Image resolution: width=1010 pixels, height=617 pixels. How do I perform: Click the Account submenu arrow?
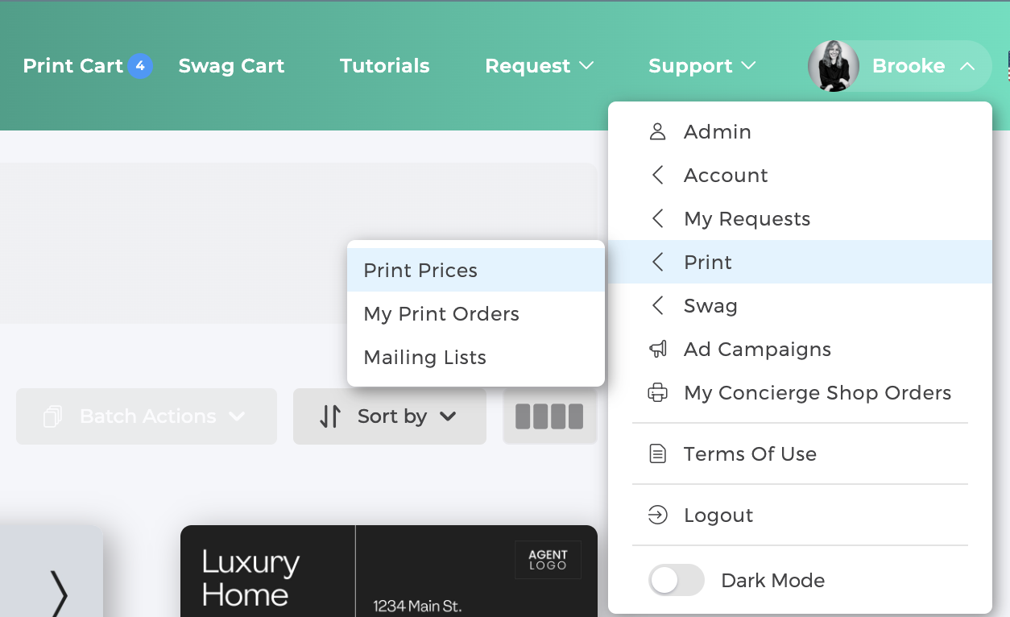(x=658, y=176)
